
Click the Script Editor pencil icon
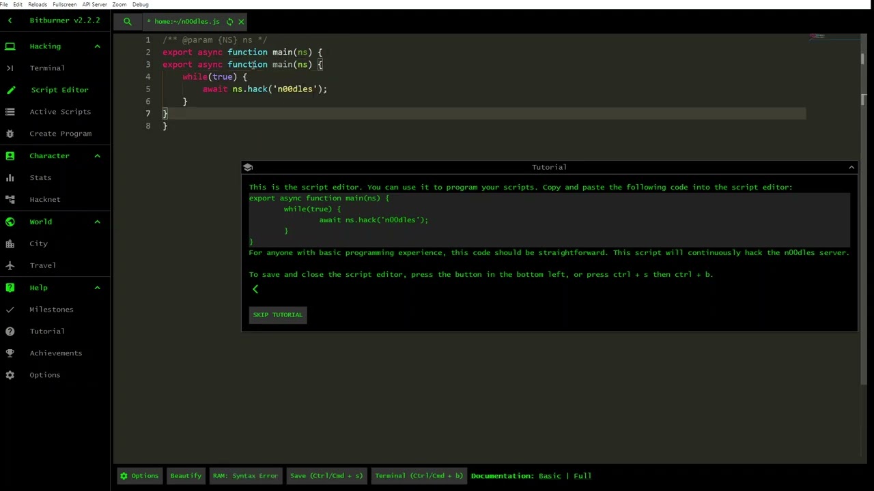(x=10, y=90)
